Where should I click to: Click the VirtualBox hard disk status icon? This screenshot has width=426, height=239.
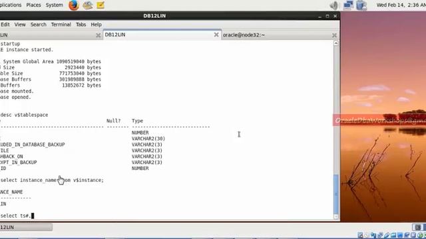[360, 235]
